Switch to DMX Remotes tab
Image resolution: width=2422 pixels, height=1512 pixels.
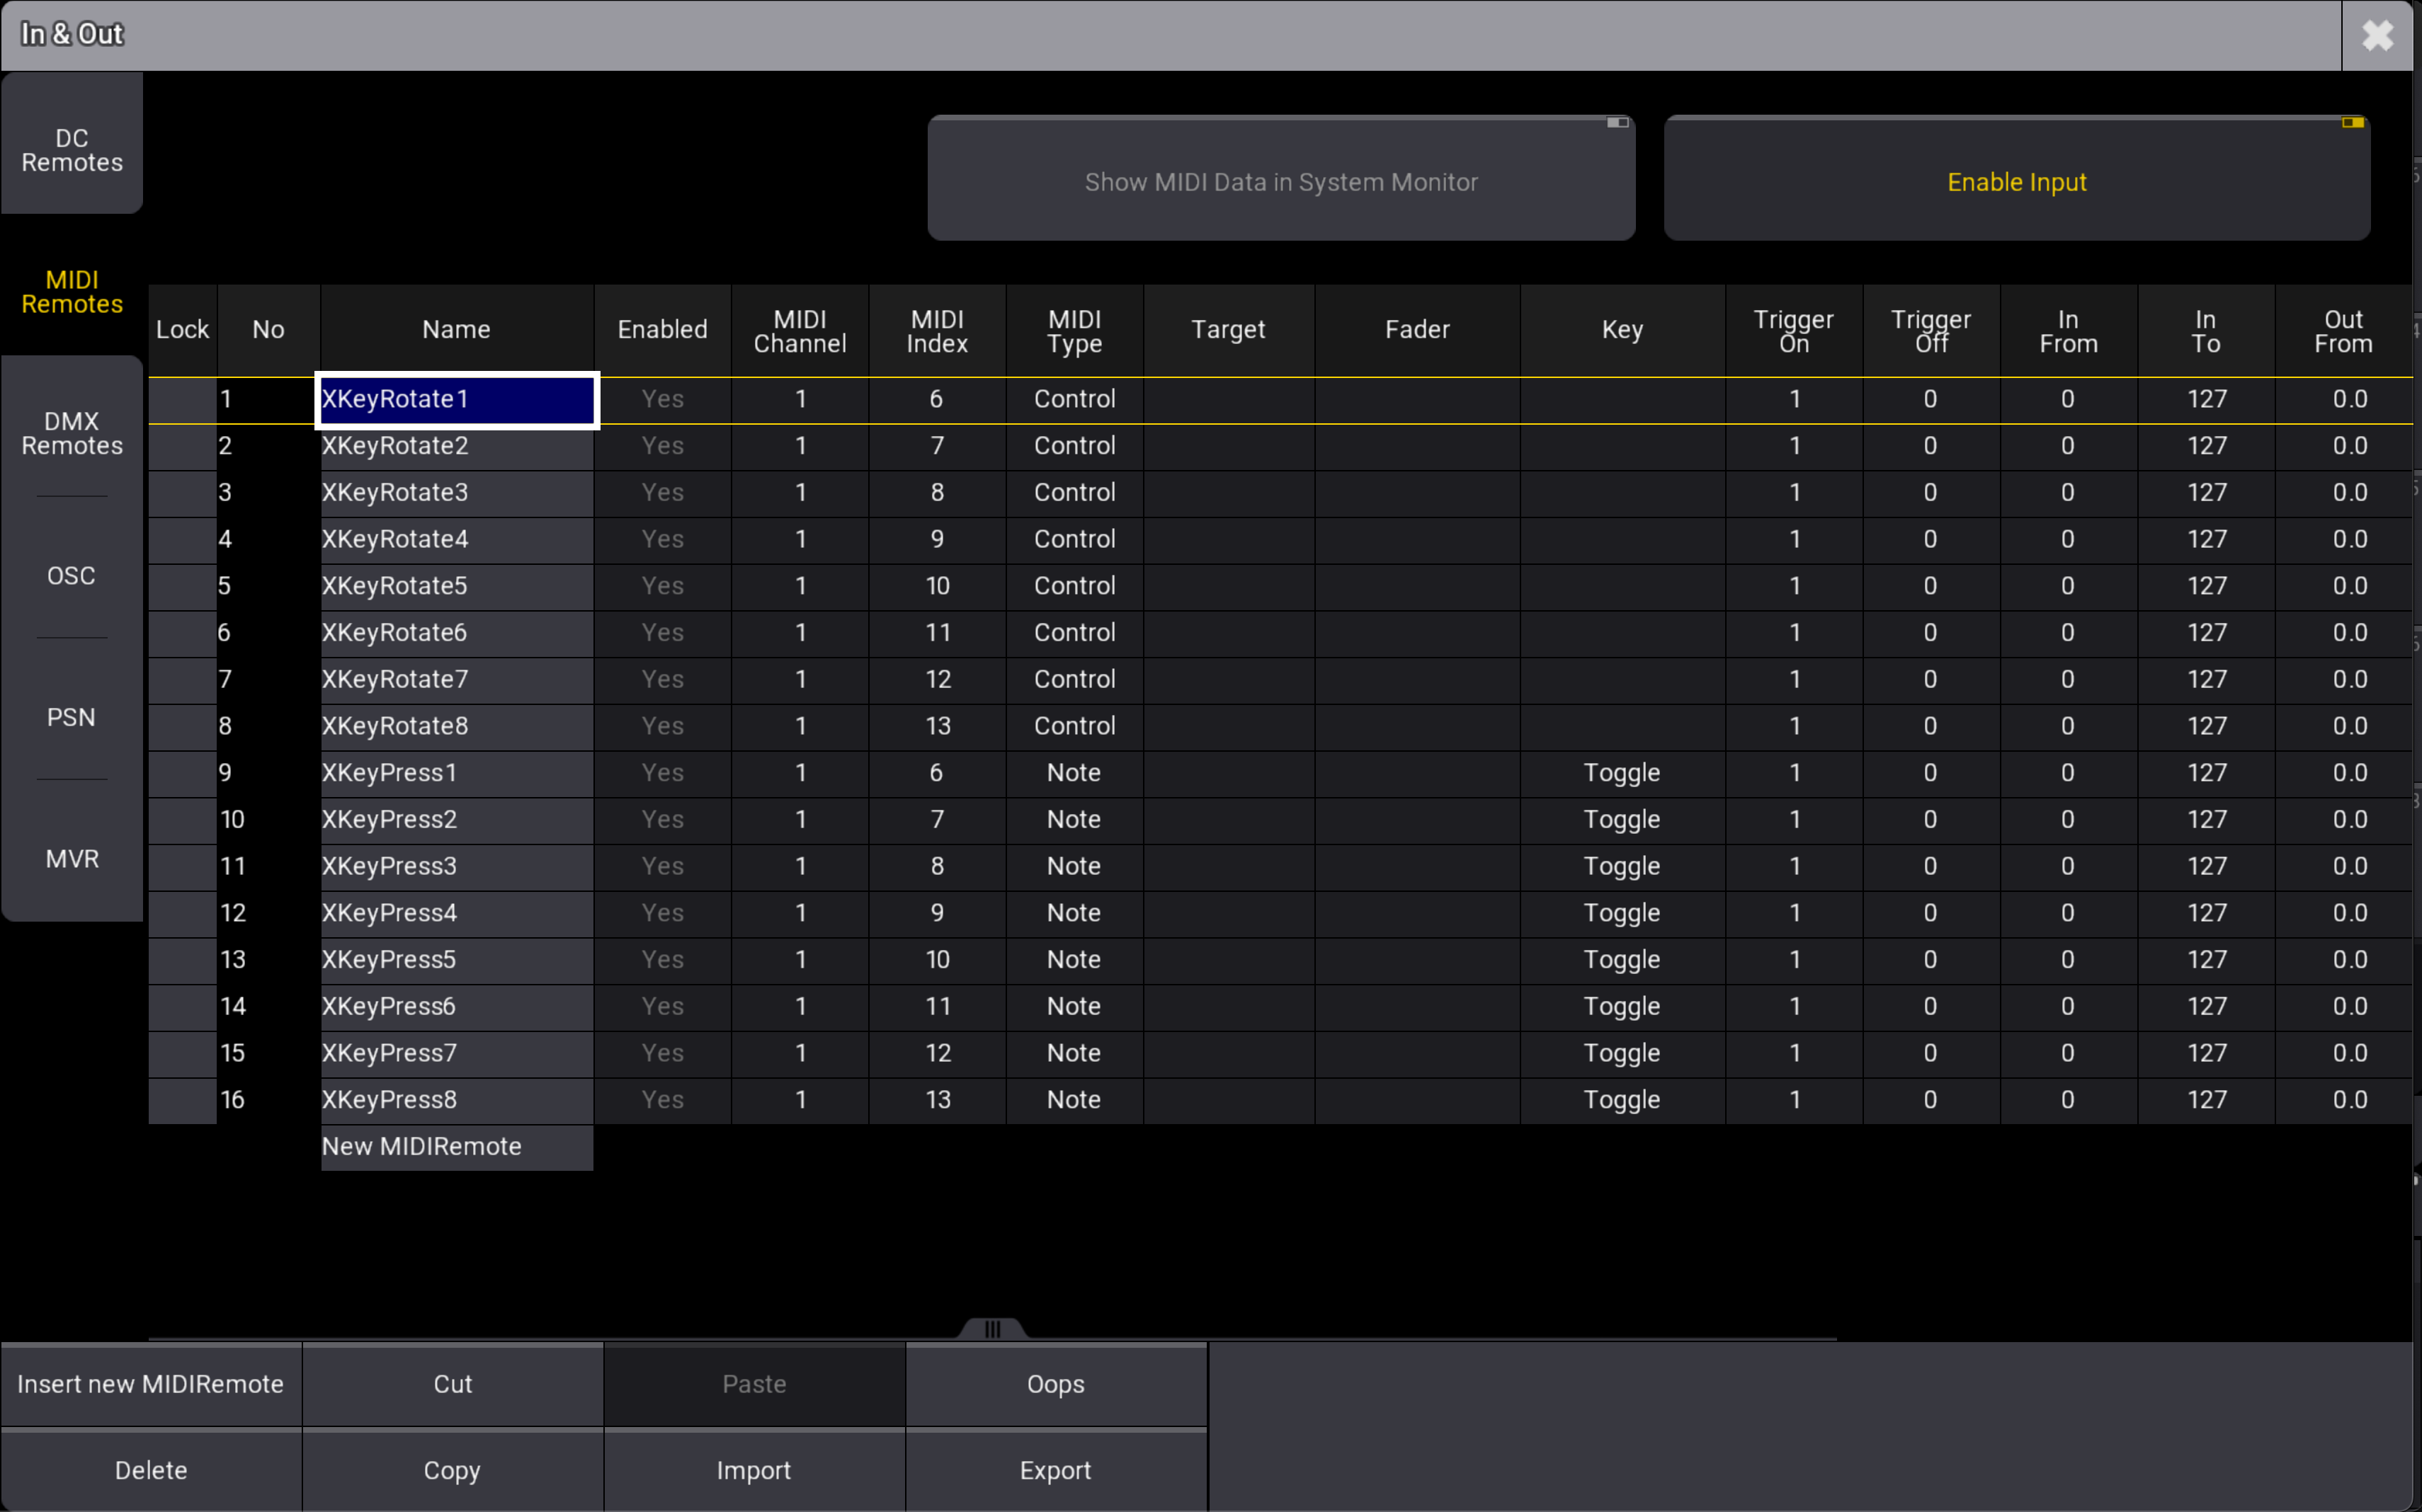click(72, 433)
